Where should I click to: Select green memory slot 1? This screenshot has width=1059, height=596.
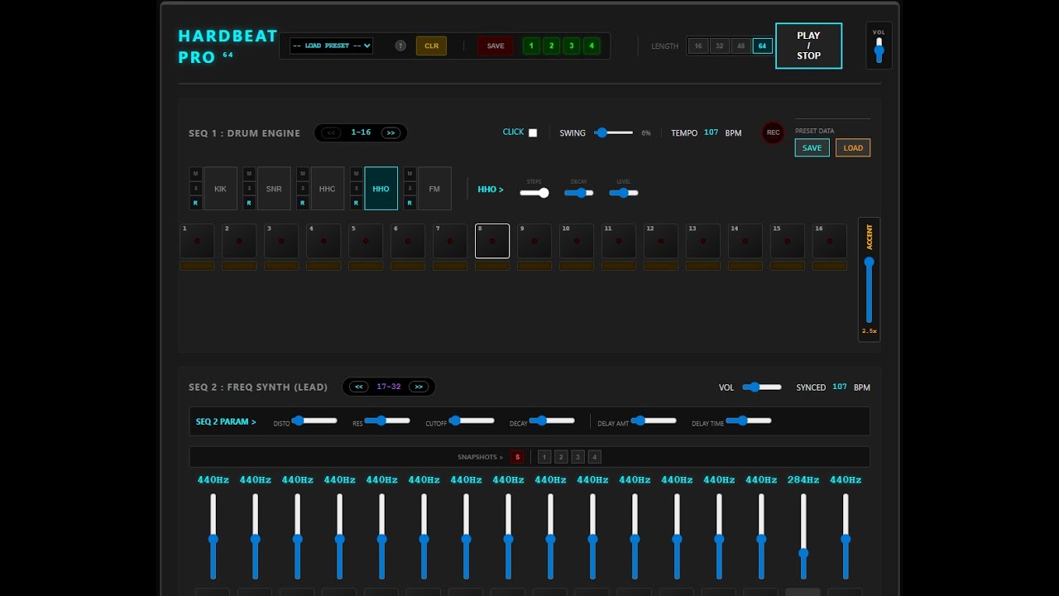(x=531, y=46)
